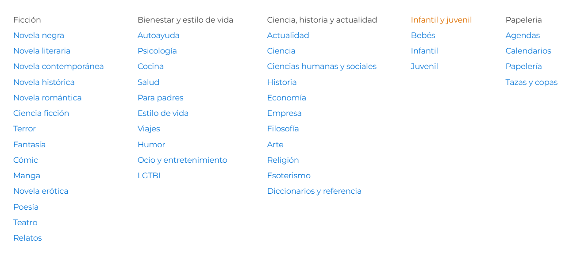Open the Filosofía category

283,129
